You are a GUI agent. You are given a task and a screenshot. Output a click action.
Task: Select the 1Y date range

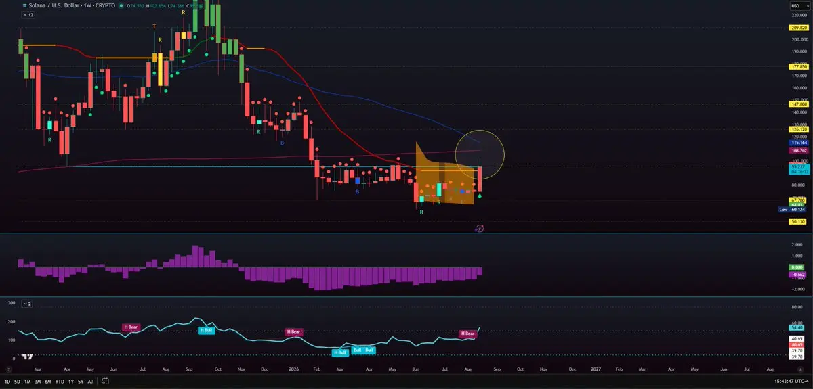click(x=71, y=382)
